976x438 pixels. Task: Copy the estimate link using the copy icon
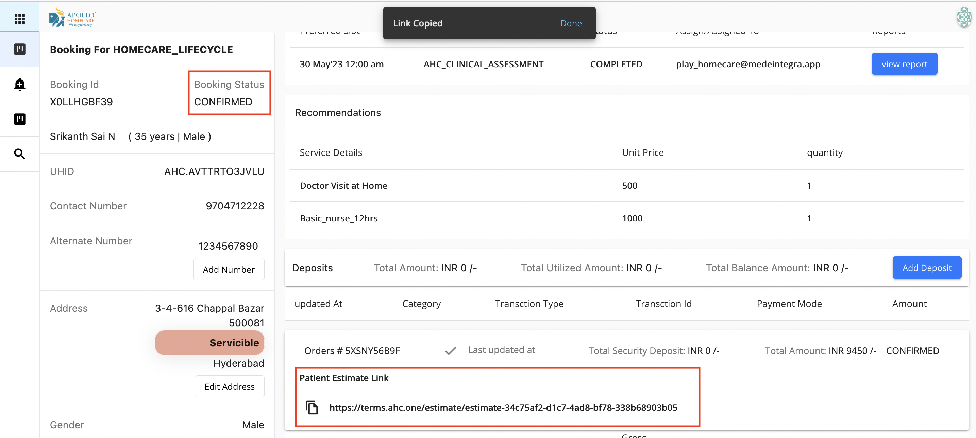tap(312, 407)
